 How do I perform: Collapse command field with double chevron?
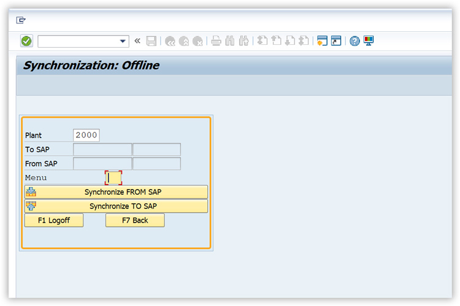click(137, 41)
